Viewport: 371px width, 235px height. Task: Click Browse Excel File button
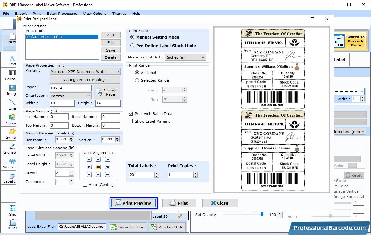[128, 227]
